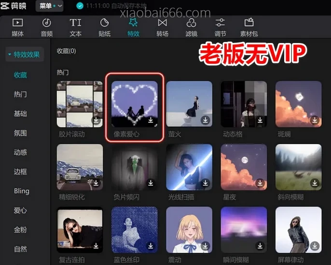Image resolution: width=331 pixels, height=265 pixels.
Task: Select 氛围 category in the sidebar
Action: pyautogui.click(x=20, y=133)
